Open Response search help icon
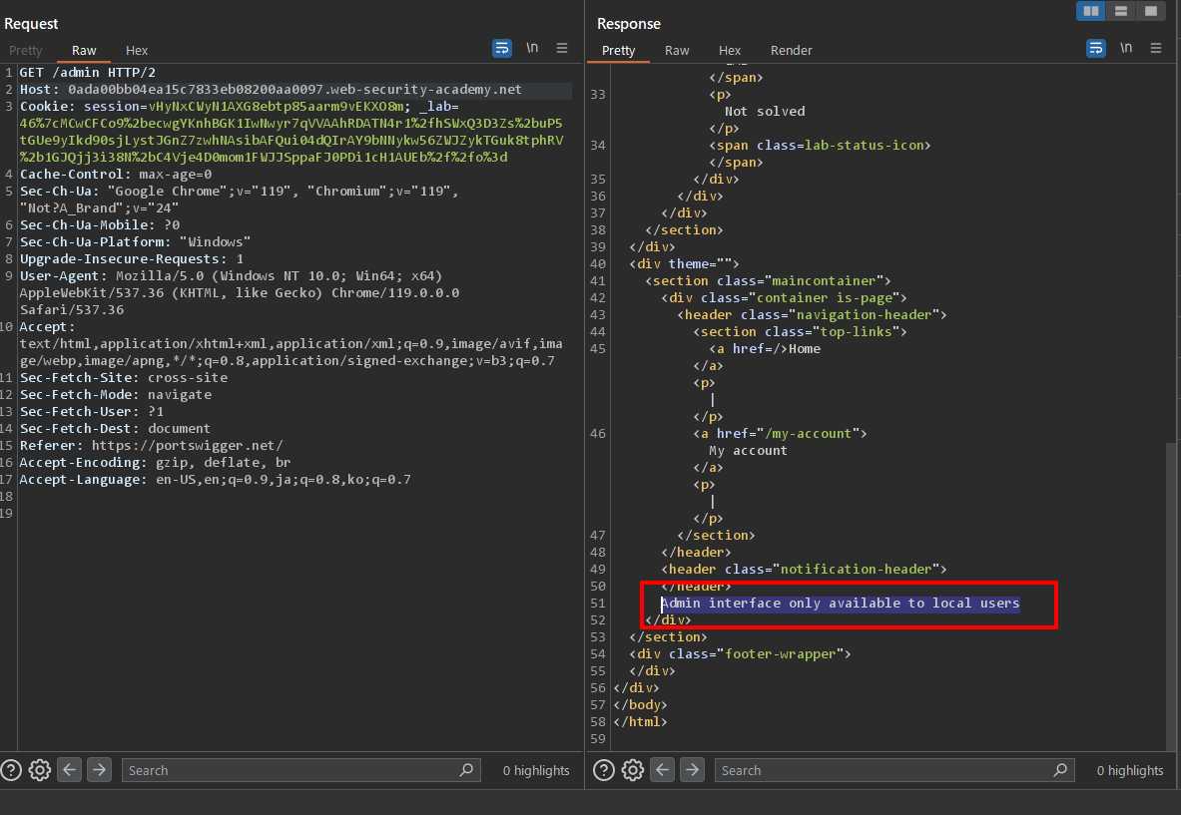1181x815 pixels. point(603,770)
